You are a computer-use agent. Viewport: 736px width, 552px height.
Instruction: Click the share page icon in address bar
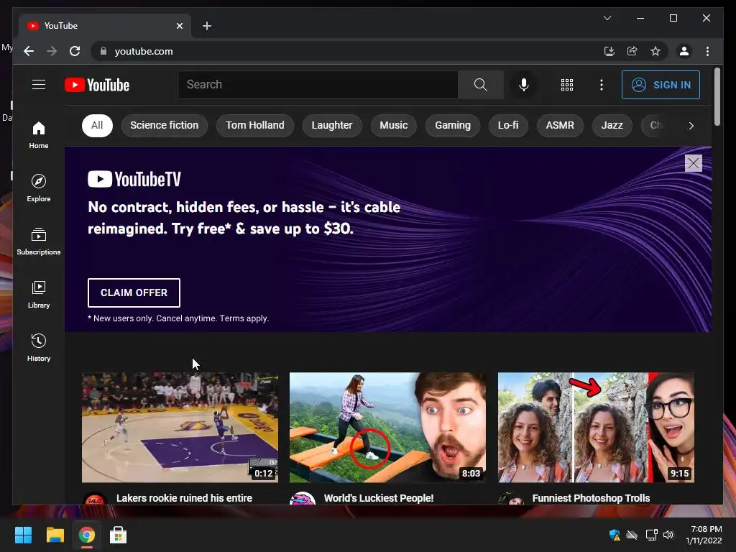(632, 51)
